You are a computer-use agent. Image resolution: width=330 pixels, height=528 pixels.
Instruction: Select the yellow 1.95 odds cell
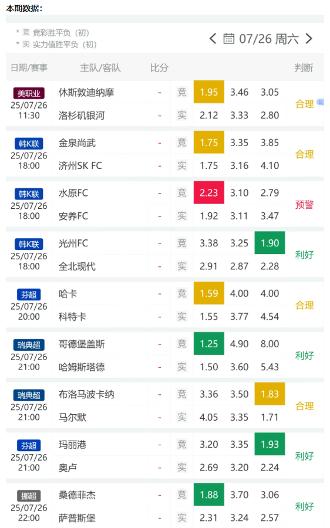[209, 92]
